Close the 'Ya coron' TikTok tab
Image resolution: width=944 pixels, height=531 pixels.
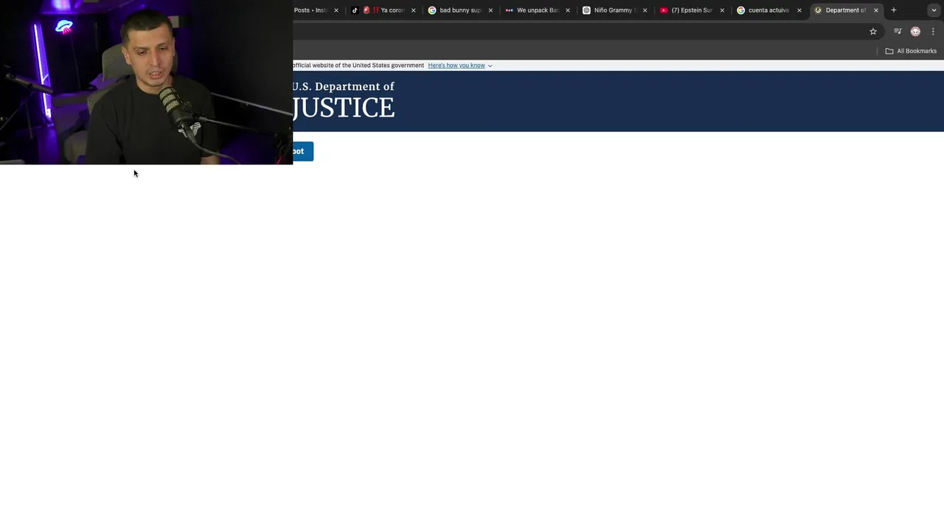pos(413,10)
